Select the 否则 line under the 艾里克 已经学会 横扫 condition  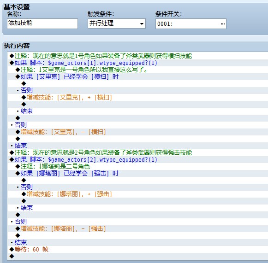click(138, 90)
